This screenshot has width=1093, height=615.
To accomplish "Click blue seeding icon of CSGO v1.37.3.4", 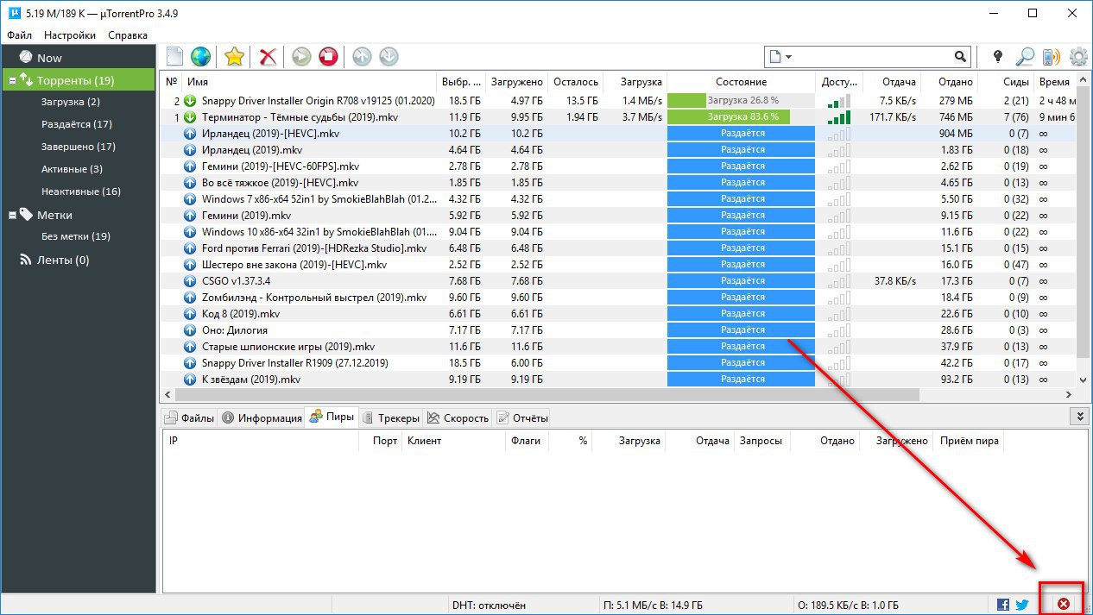I will (x=191, y=280).
